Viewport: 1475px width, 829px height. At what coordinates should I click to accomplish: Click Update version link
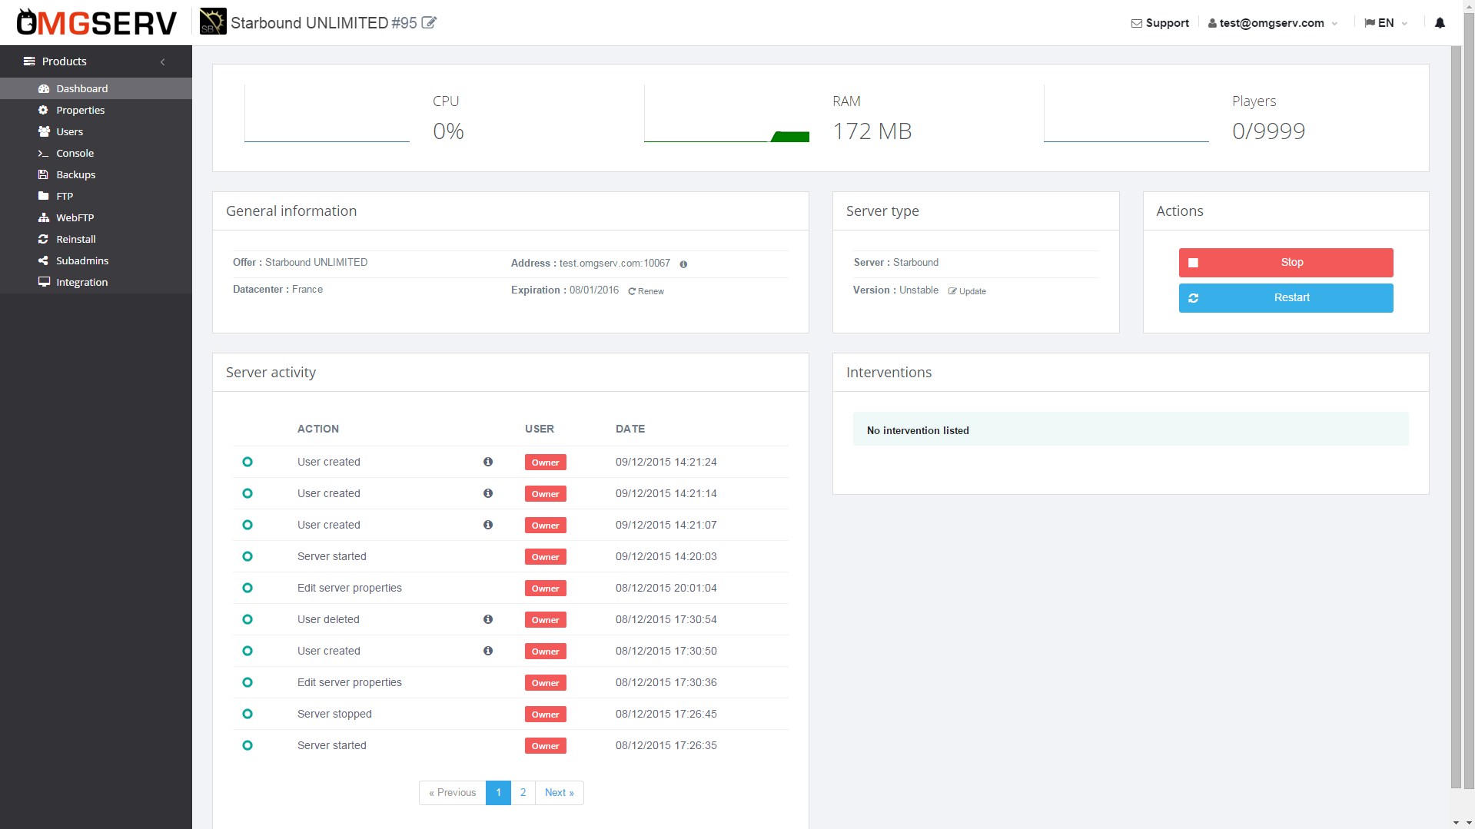pyautogui.click(x=968, y=291)
